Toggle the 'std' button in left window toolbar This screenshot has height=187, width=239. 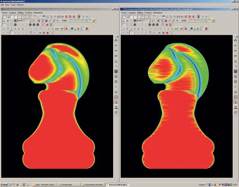(57, 29)
